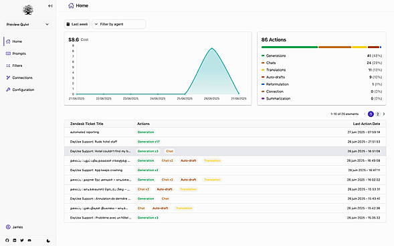The image size is (394, 246).
Task: Click the Auto-drafts legend entry
Action: [x=273, y=77]
